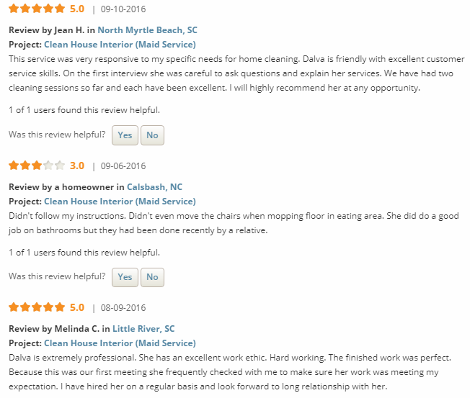This screenshot has height=398, width=470.
Task: Click the five-star rating of Jean H.'s review
Action: click(37, 9)
